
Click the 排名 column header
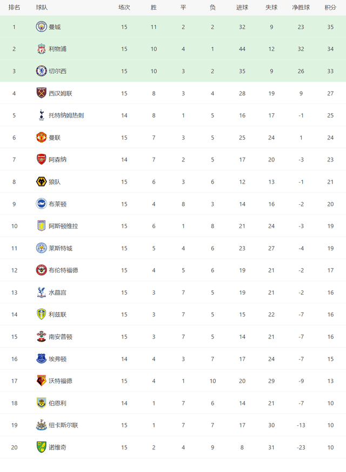(14, 8)
